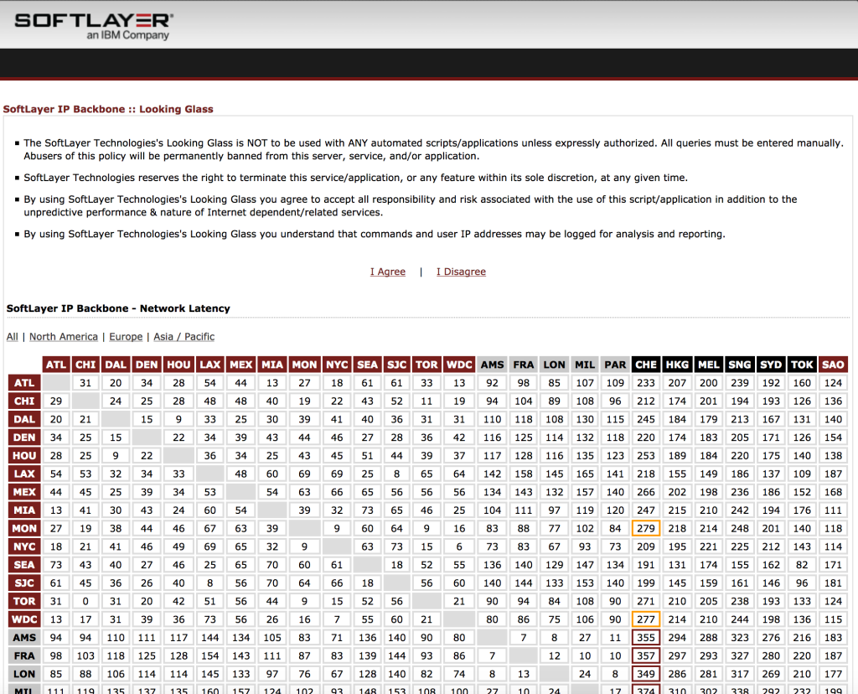
Task: Click the I Disagree link
Action: [x=461, y=272]
